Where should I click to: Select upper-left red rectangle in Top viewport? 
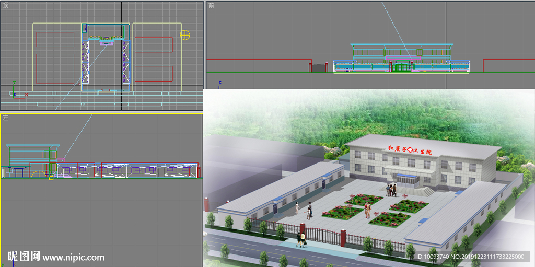pyautogui.click(x=55, y=39)
